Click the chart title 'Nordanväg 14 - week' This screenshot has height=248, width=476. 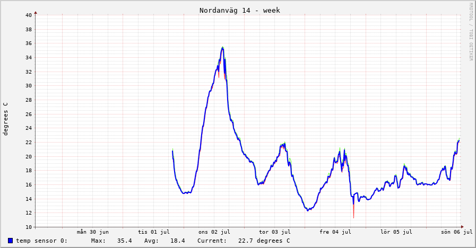[239, 10]
